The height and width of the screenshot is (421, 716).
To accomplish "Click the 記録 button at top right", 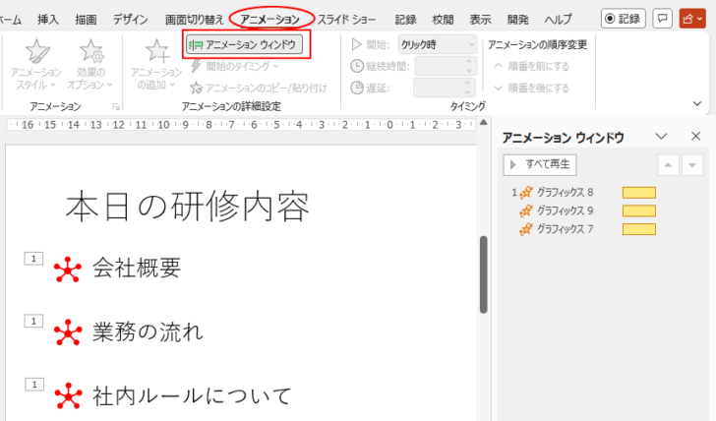I will tap(623, 18).
